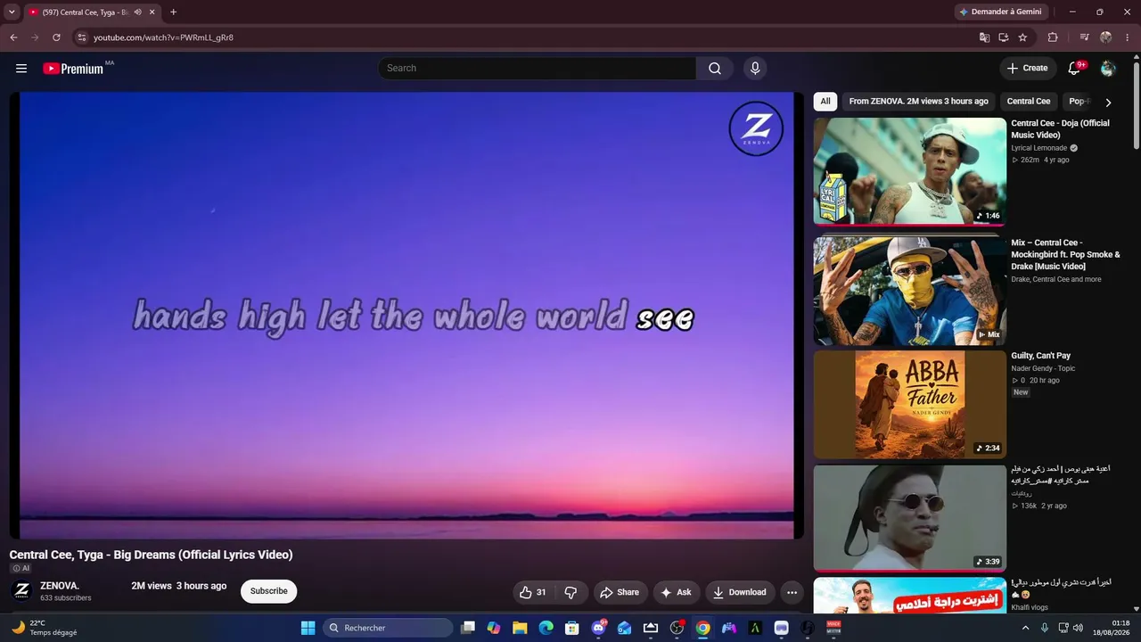This screenshot has height=642, width=1141.
Task: Open File Explorer from taskbar
Action: click(x=520, y=628)
